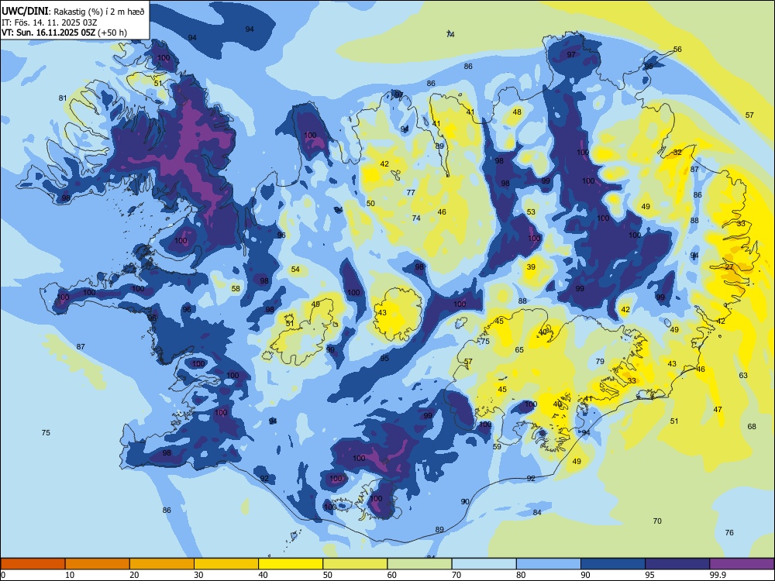The height and width of the screenshot is (581, 775).
Task: Click the map value '81' off the Westfjords
Action: 63,98
